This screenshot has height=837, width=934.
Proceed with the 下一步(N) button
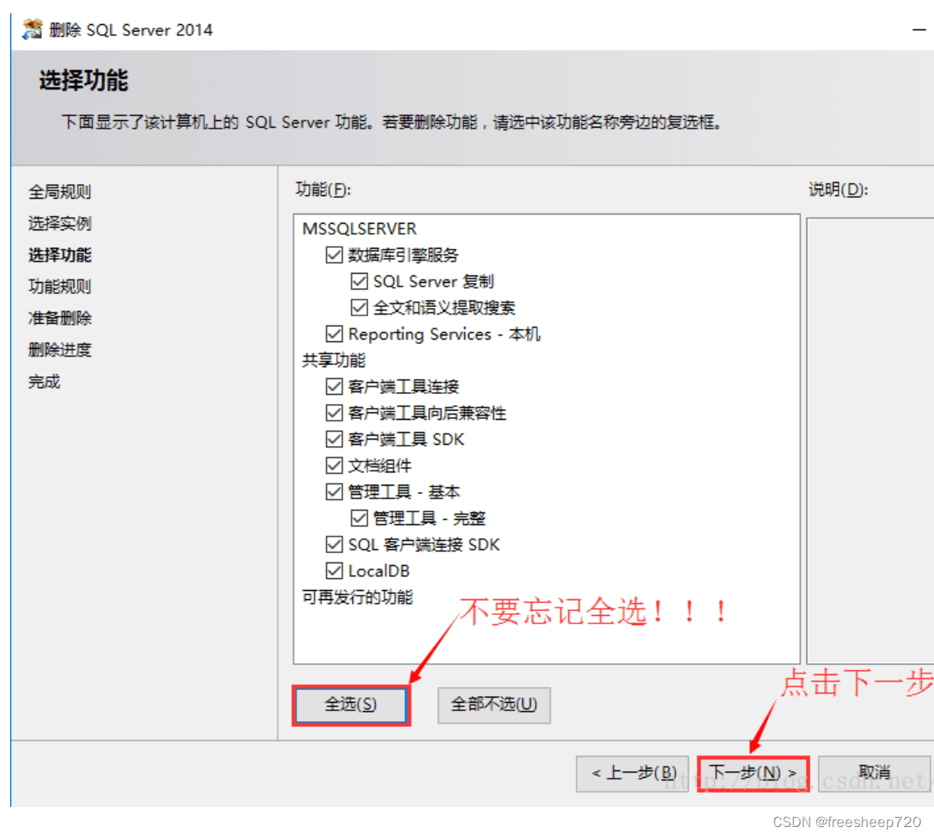click(x=754, y=774)
